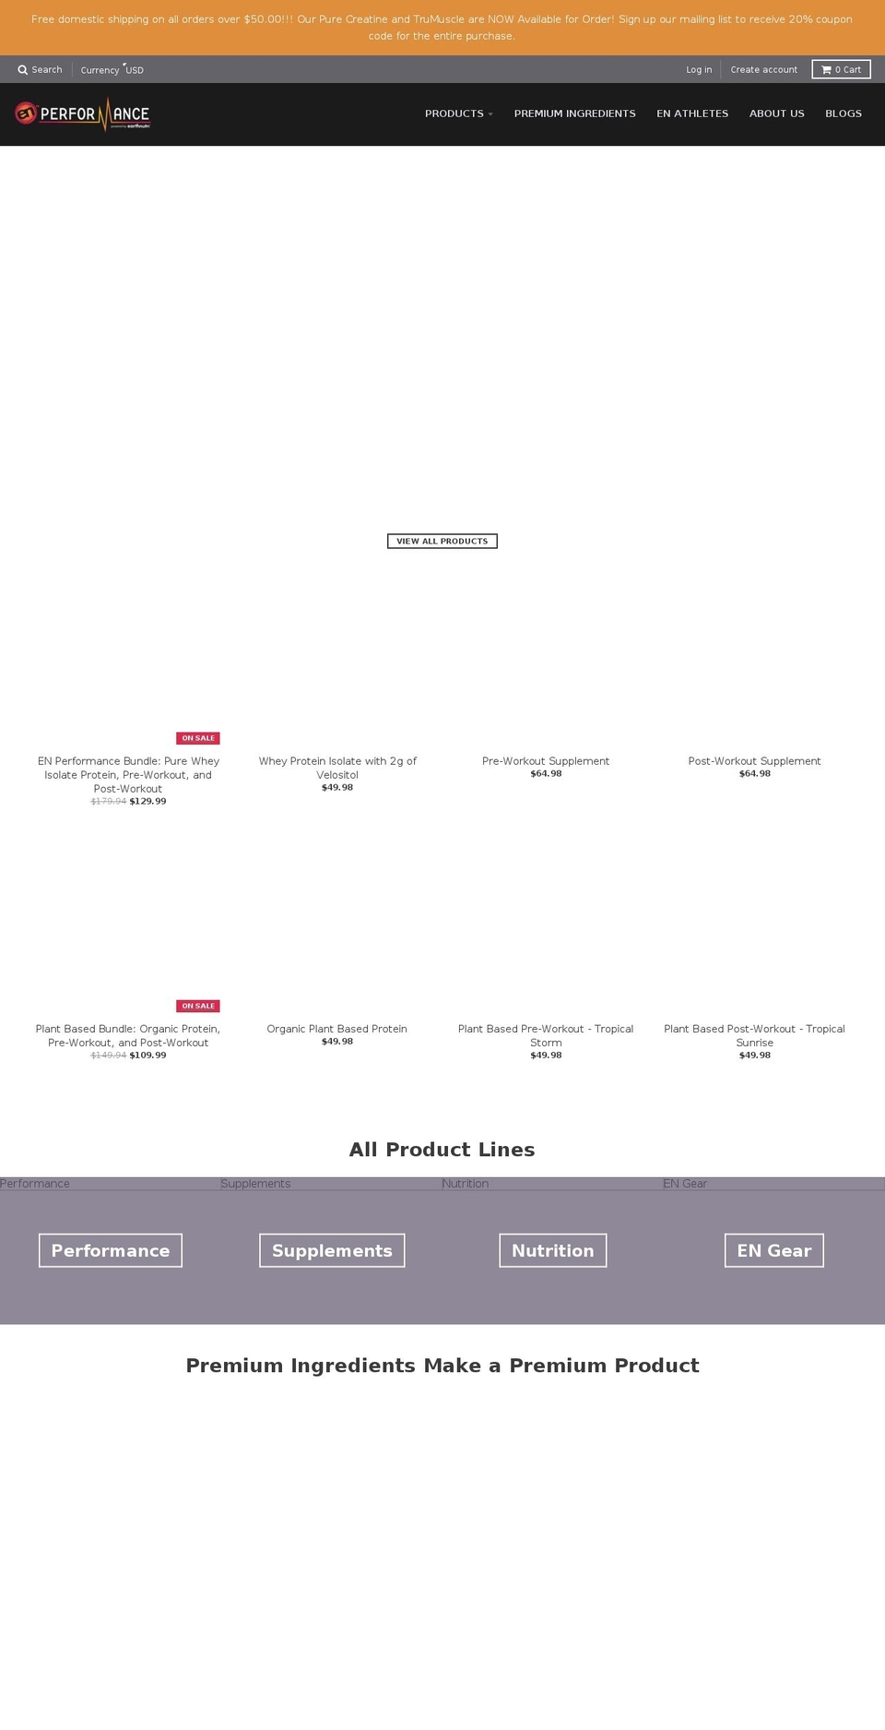Select the EN Gear product line
Viewport: 885px width, 1730px height.
773,1250
